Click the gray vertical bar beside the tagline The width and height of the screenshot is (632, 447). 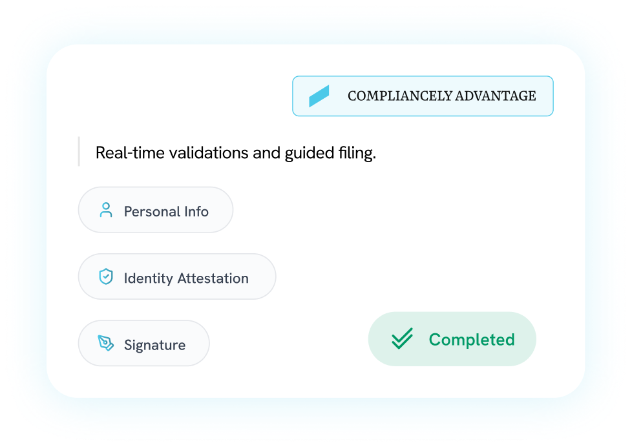click(x=79, y=152)
